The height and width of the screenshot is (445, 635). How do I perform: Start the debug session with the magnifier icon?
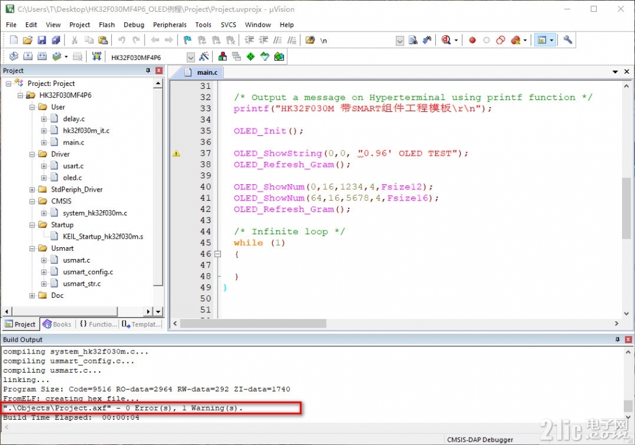click(x=446, y=40)
